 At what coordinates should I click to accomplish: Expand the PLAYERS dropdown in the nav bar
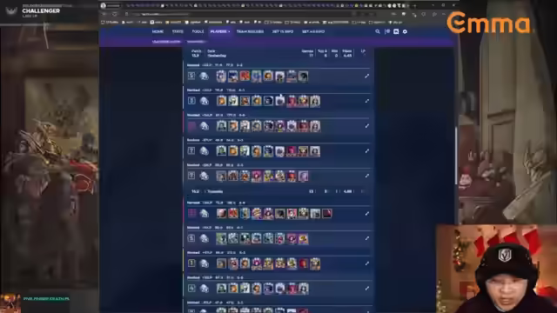click(220, 31)
